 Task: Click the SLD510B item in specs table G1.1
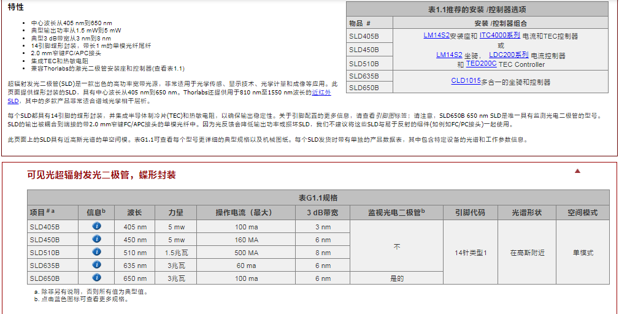point(45,253)
